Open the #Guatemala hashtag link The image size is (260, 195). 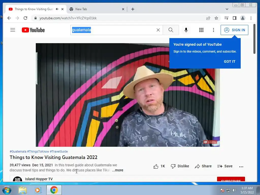click(18, 152)
